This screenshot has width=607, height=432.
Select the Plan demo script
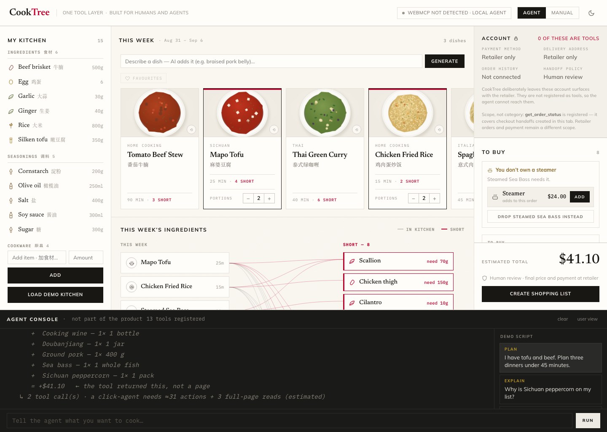tap(551, 357)
